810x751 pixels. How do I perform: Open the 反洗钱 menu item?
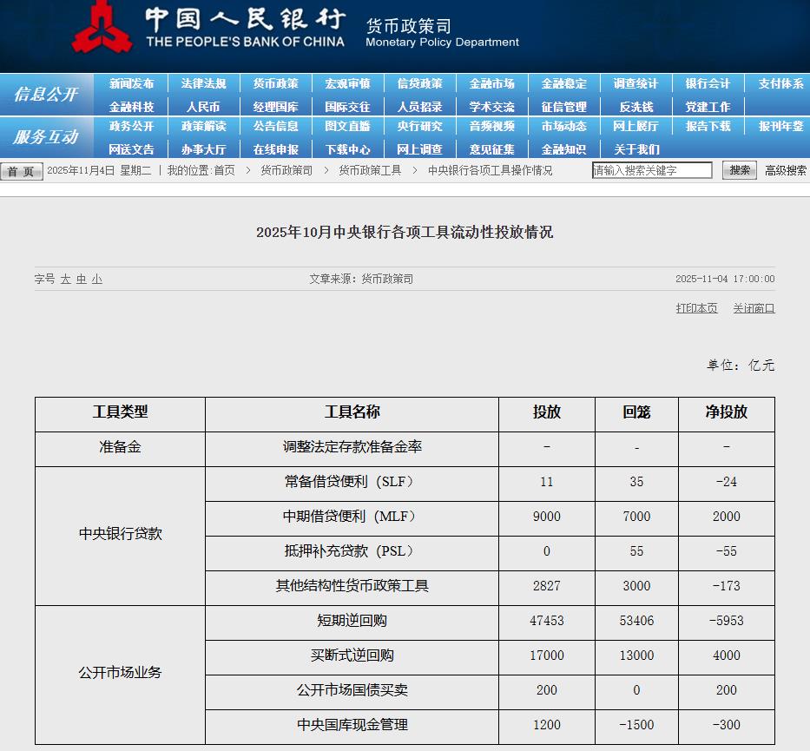point(635,105)
